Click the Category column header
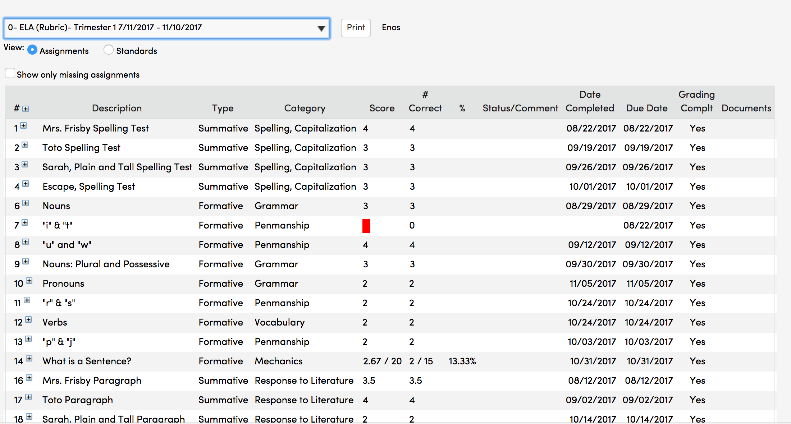The image size is (791, 424). pyautogui.click(x=305, y=108)
